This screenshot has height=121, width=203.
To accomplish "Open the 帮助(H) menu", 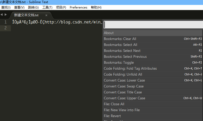I will [x=96, y=7].
